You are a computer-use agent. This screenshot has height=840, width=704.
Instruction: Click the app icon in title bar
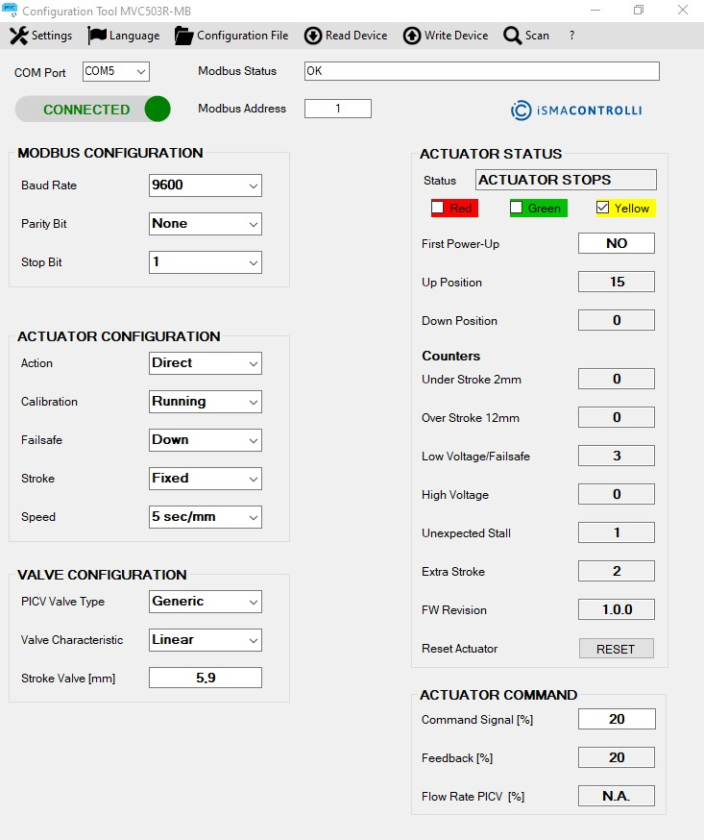click(x=11, y=10)
